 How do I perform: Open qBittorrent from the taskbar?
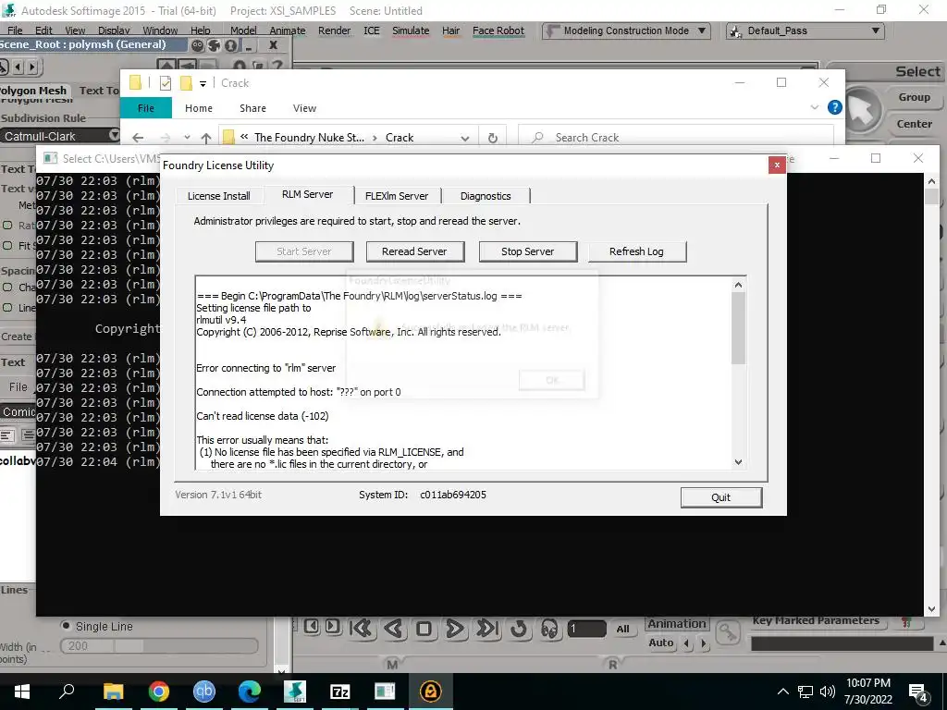point(204,692)
